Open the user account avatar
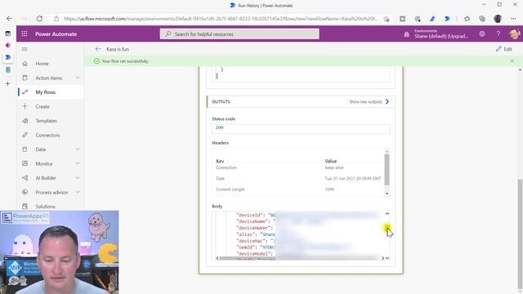523x294 pixels. (514, 34)
